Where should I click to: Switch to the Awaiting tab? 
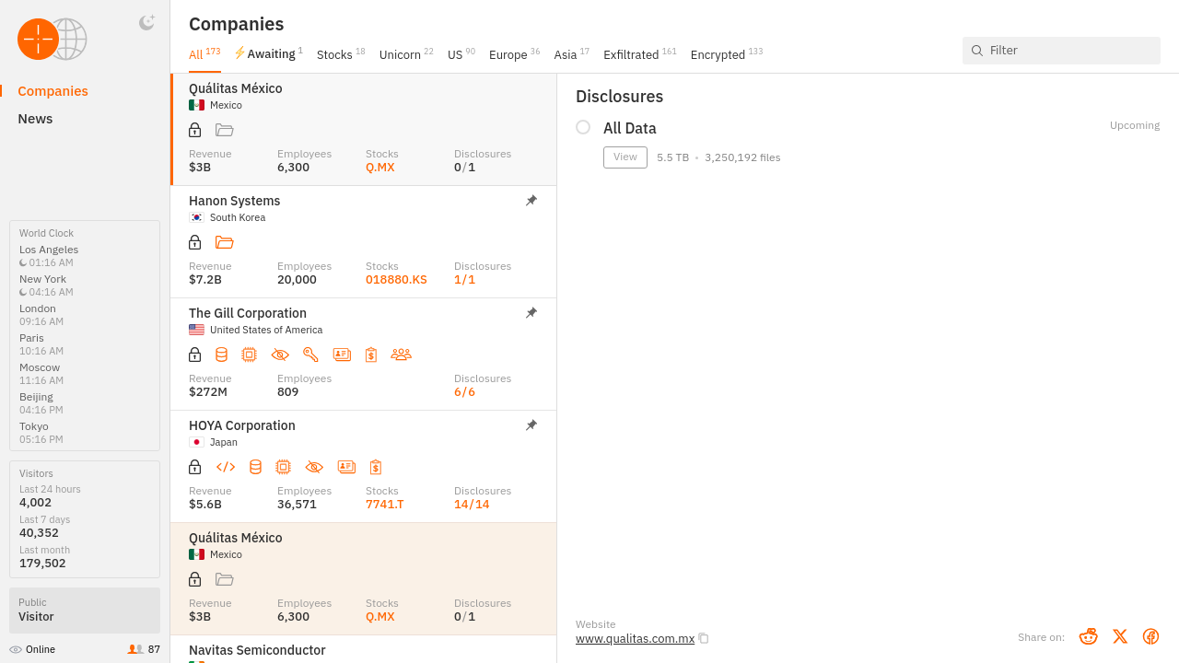tap(268, 54)
